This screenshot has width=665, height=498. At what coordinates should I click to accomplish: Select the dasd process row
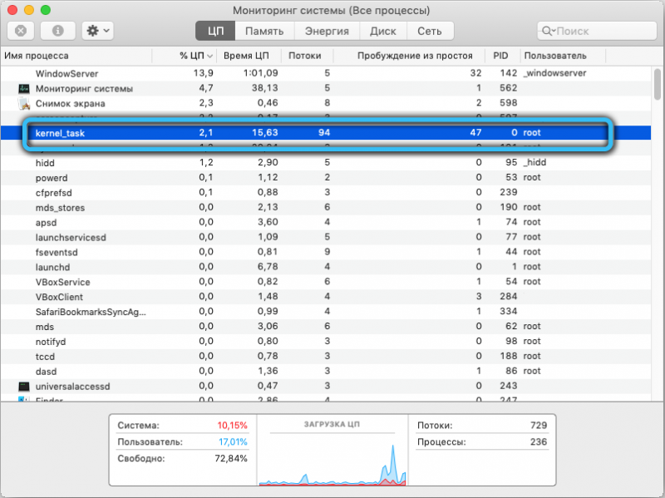click(x=326, y=371)
